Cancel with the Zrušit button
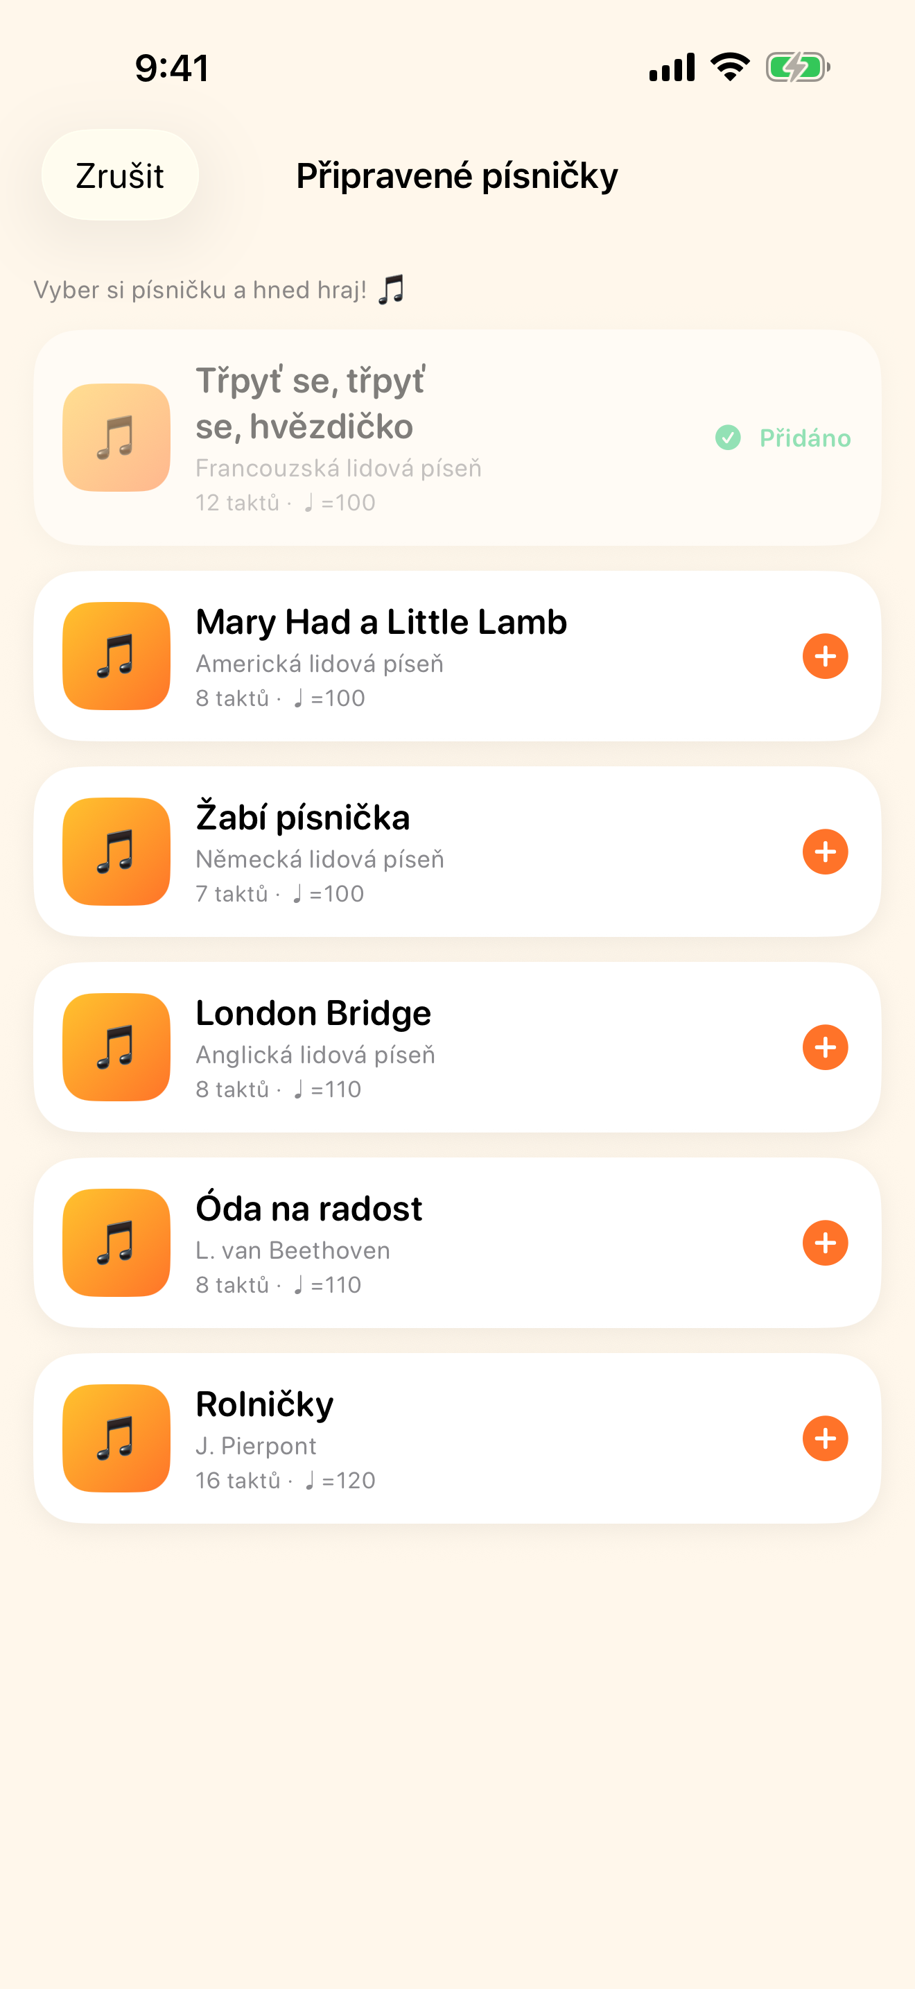915x1989 pixels. [x=120, y=175]
